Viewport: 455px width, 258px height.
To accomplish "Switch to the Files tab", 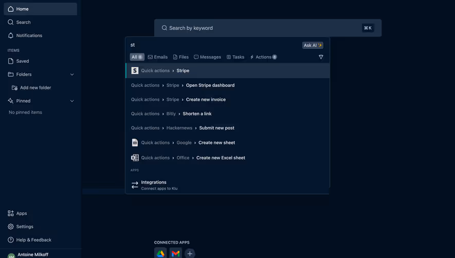I will 181,57.
